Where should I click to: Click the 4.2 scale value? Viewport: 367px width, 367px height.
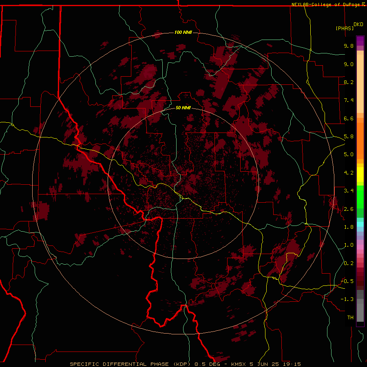point(349,173)
